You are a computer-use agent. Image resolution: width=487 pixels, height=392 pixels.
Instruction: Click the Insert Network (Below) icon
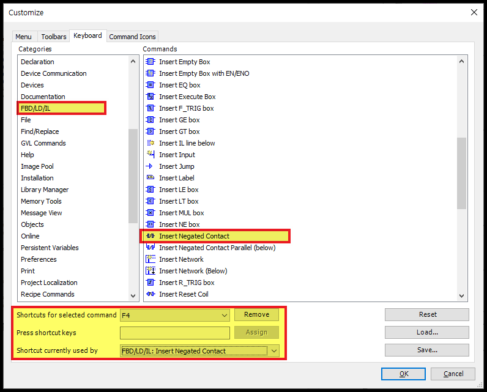[151, 271]
